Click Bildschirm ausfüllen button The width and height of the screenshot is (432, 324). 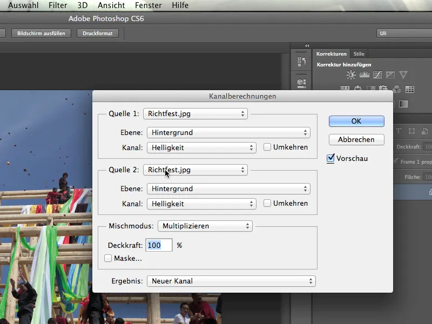pyautogui.click(x=42, y=33)
